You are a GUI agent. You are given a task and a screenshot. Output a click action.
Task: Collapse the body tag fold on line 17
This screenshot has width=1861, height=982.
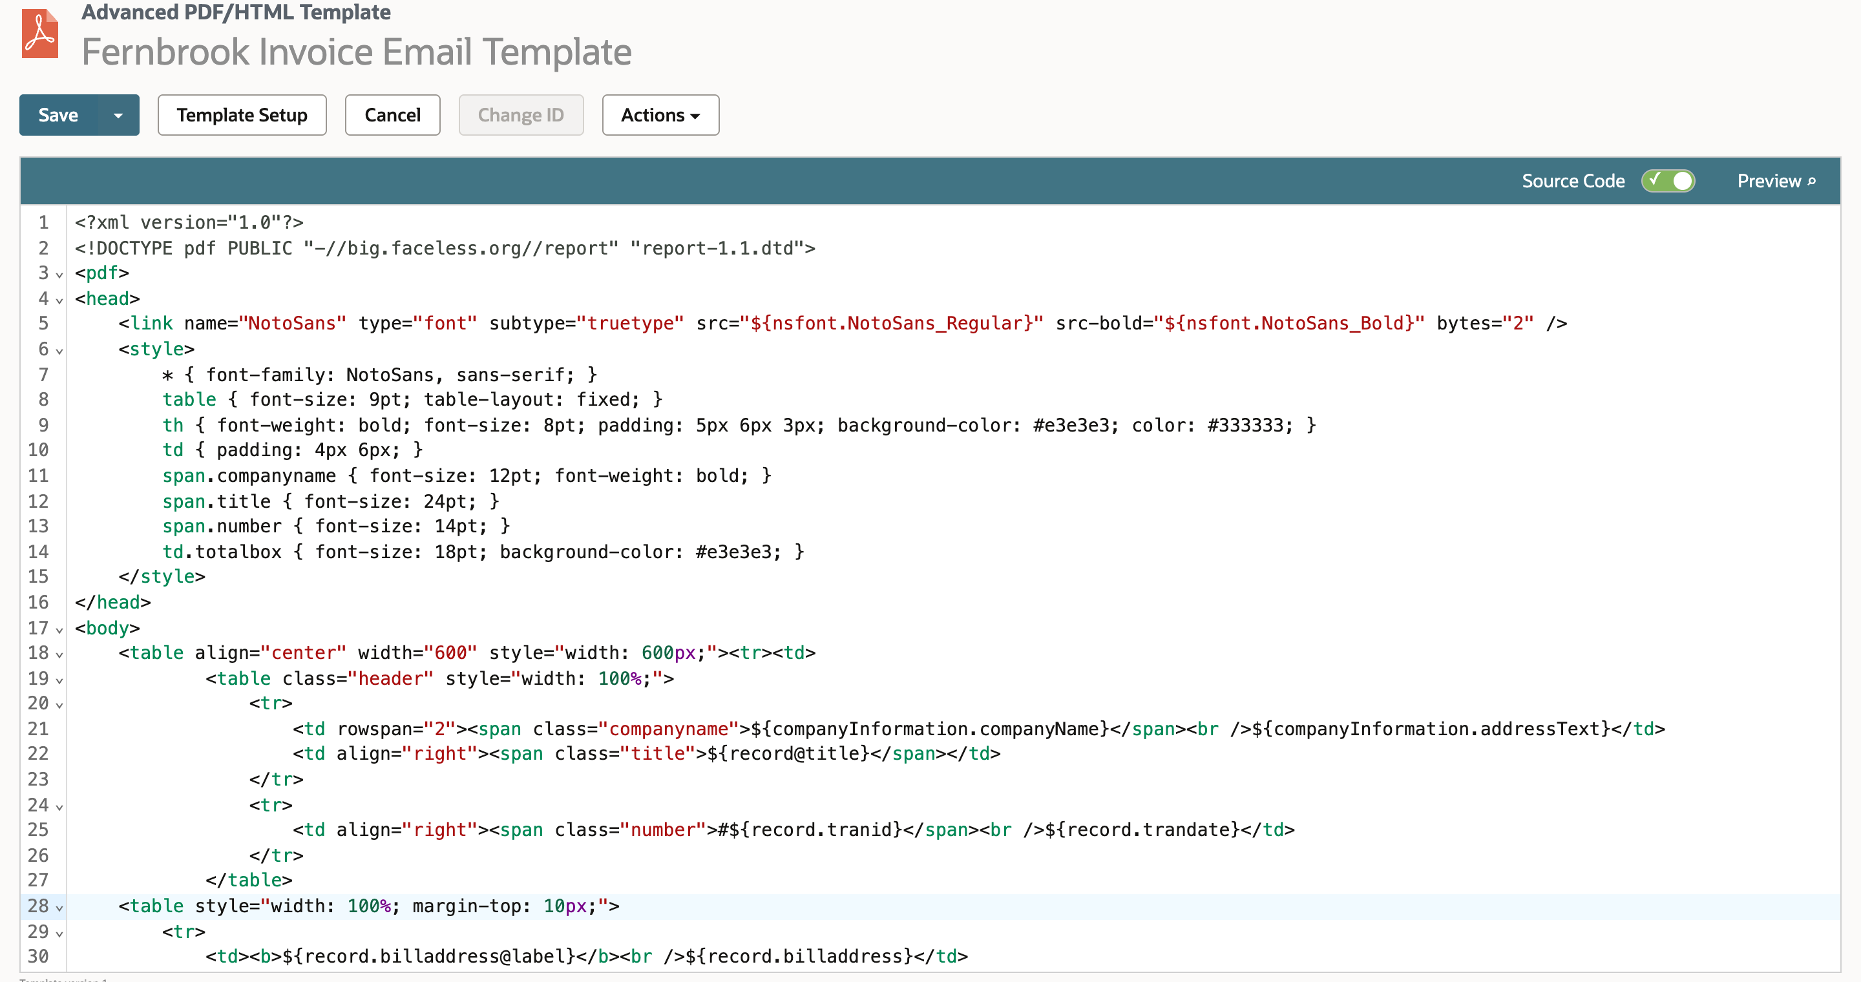59,630
